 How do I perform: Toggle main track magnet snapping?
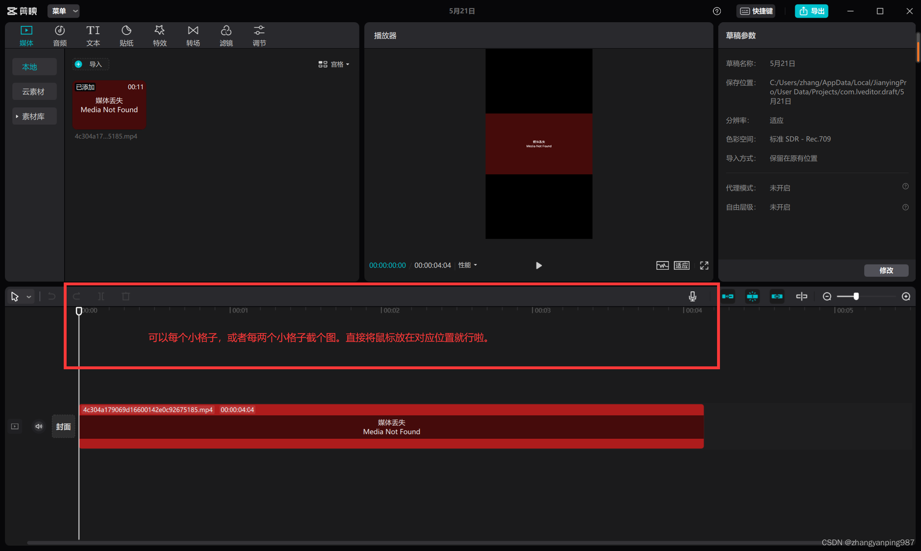728,296
